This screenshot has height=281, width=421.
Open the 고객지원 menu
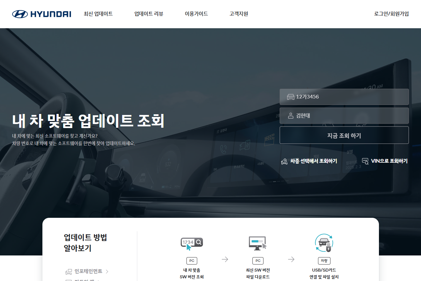pos(238,14)
